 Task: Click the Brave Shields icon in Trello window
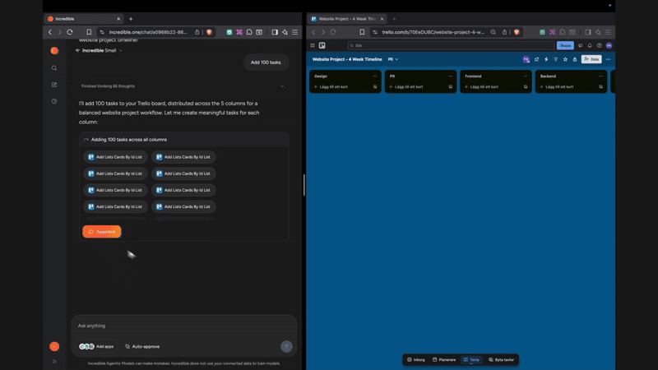click(x=517, y=32)
